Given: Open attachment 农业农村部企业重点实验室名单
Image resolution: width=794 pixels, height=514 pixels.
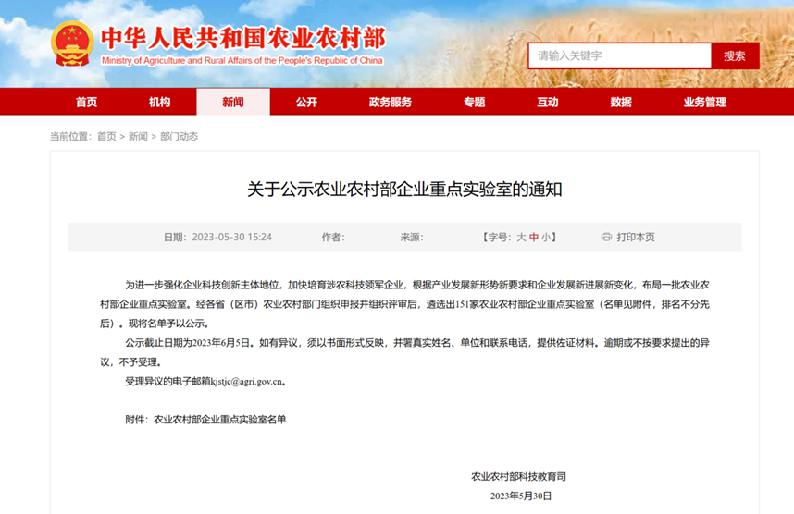Looking at the screenshot, I should pos(219,420).
